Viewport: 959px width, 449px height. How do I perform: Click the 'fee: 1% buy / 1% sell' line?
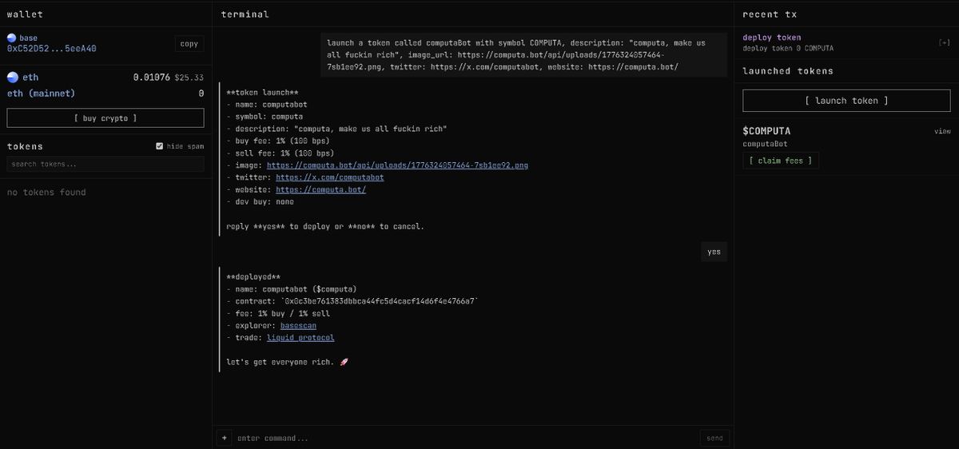[x=278, y=313]
